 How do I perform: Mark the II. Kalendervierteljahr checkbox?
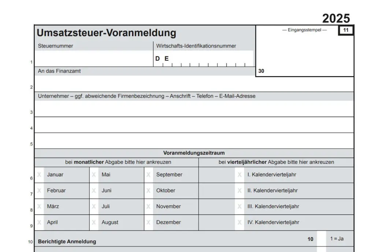pyautogui.click(x=240, y=191)
